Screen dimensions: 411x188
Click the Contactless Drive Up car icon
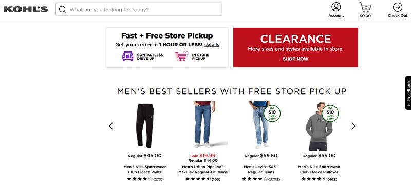click(x=127, y=56)
